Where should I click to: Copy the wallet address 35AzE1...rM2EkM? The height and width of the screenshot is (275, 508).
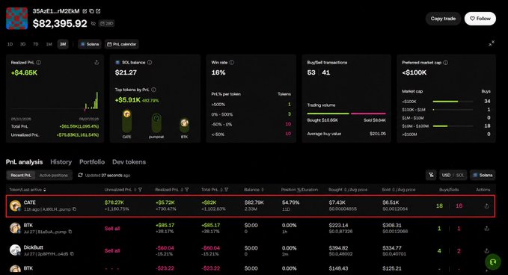point(91,11)
